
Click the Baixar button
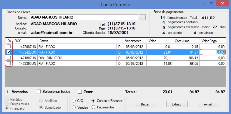(x=145, y=104)
